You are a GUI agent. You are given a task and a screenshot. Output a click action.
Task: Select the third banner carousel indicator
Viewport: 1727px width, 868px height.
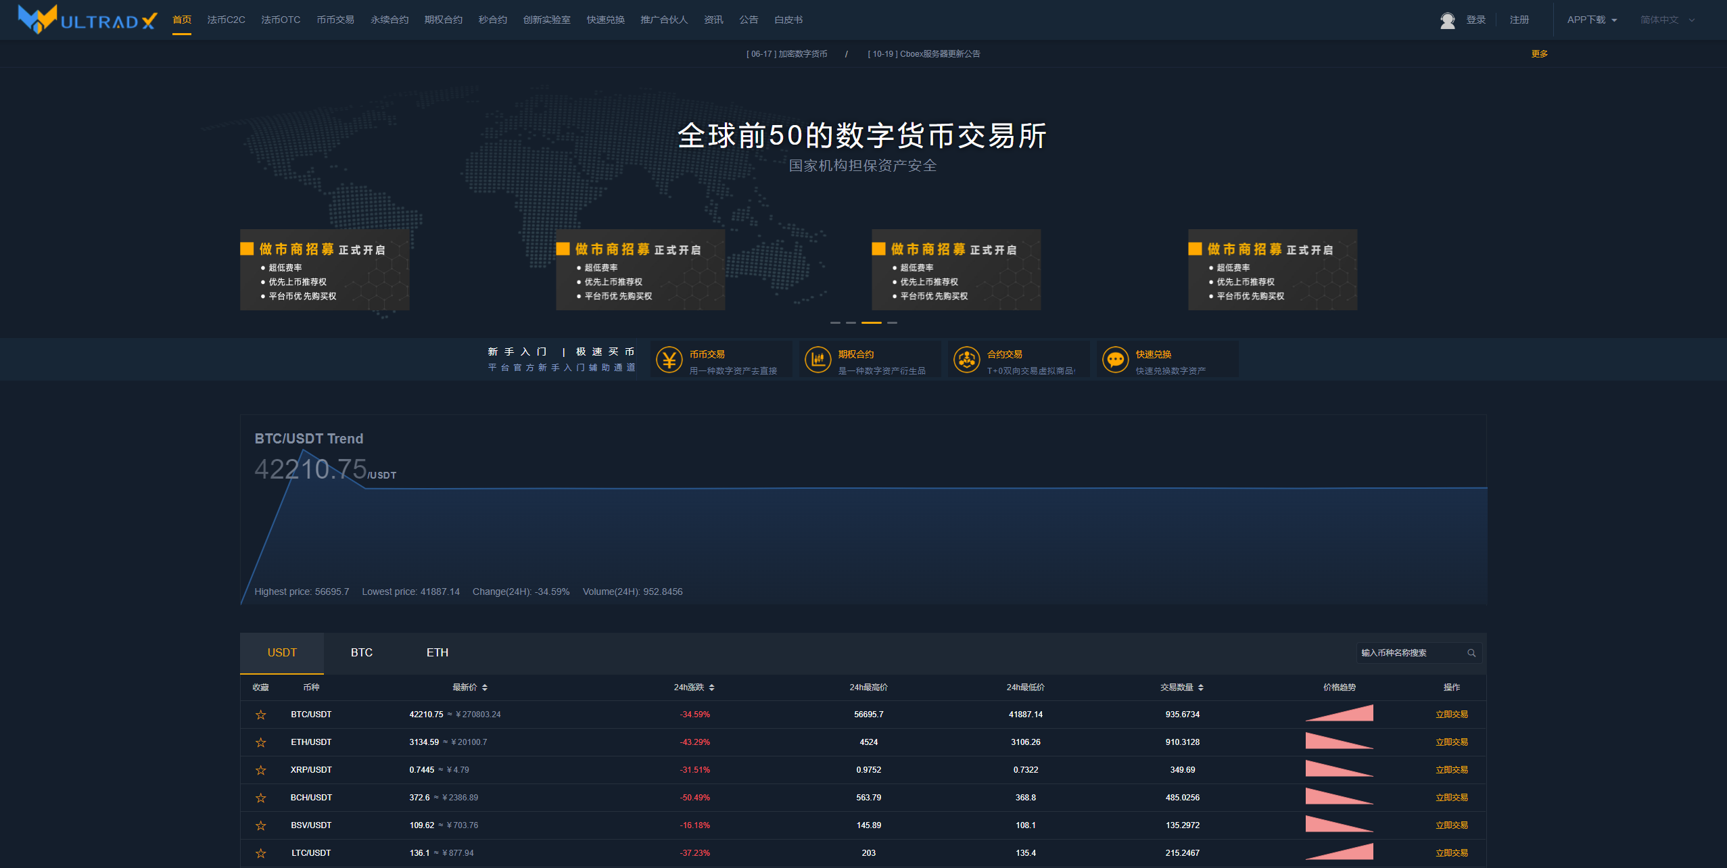pos(871,323)
